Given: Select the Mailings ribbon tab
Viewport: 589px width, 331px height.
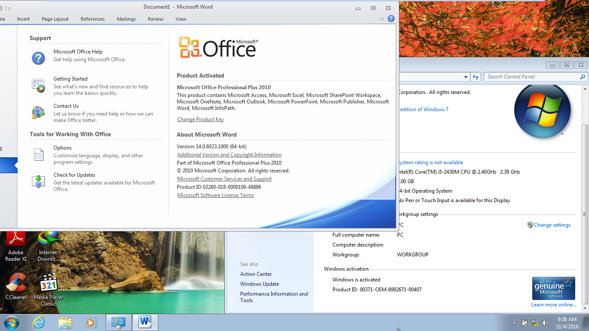Looking at the screenshot, I should click(126, 19).
